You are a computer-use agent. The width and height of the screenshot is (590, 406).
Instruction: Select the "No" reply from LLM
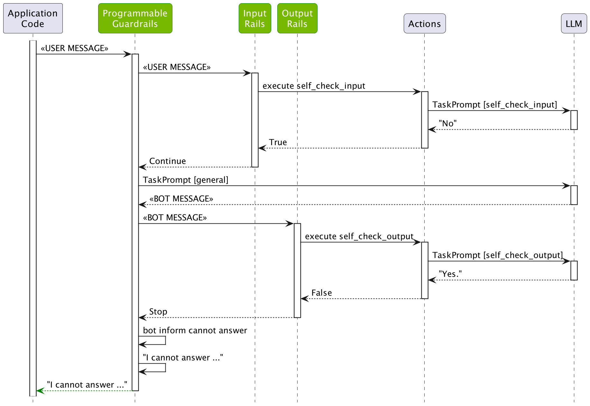tap(447, 123)
